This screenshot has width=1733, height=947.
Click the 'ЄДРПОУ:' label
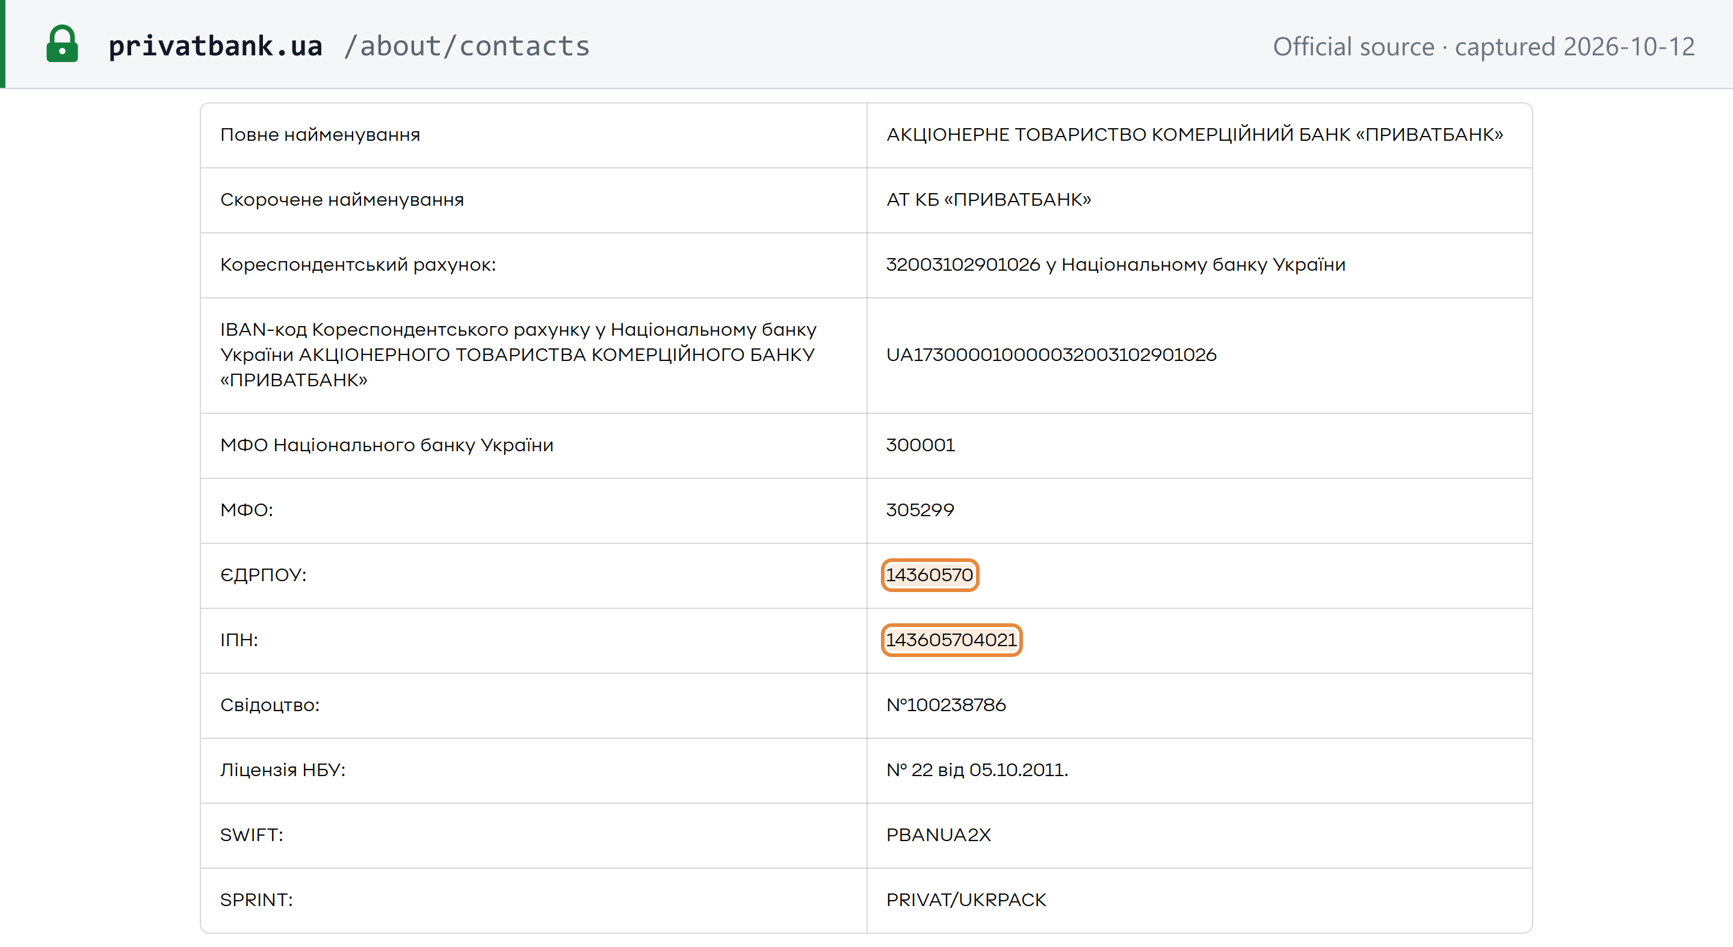pos(263,575)
